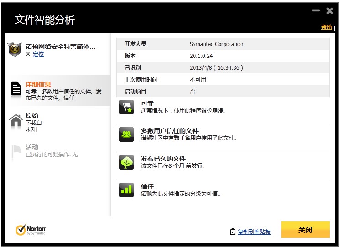Image resolution: width=340 pixels, height=247 pixels.
Task: Click the Norton by Symantec logo
Action: (x=31, y=230)
